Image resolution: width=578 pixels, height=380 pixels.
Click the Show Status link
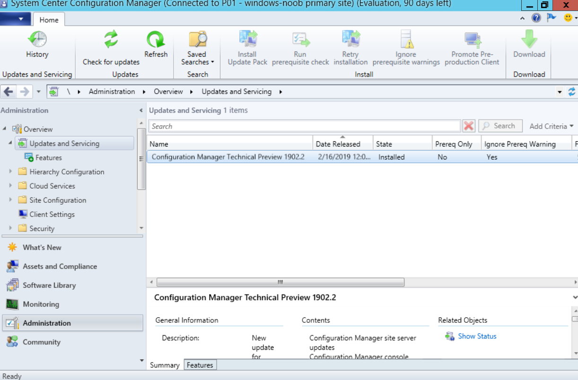coord(477,337)
